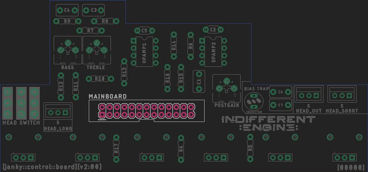Screen dimensions: 368x172
Task: Select the R12 resistor footprint
Action: click(x=61, y=87)
